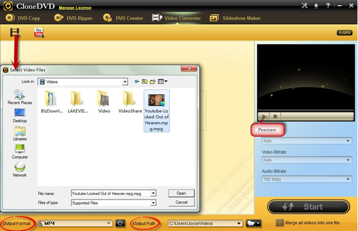Switch to DVD Creator tab
Screen dimensions: 358x231
click(x=123, y=18)
